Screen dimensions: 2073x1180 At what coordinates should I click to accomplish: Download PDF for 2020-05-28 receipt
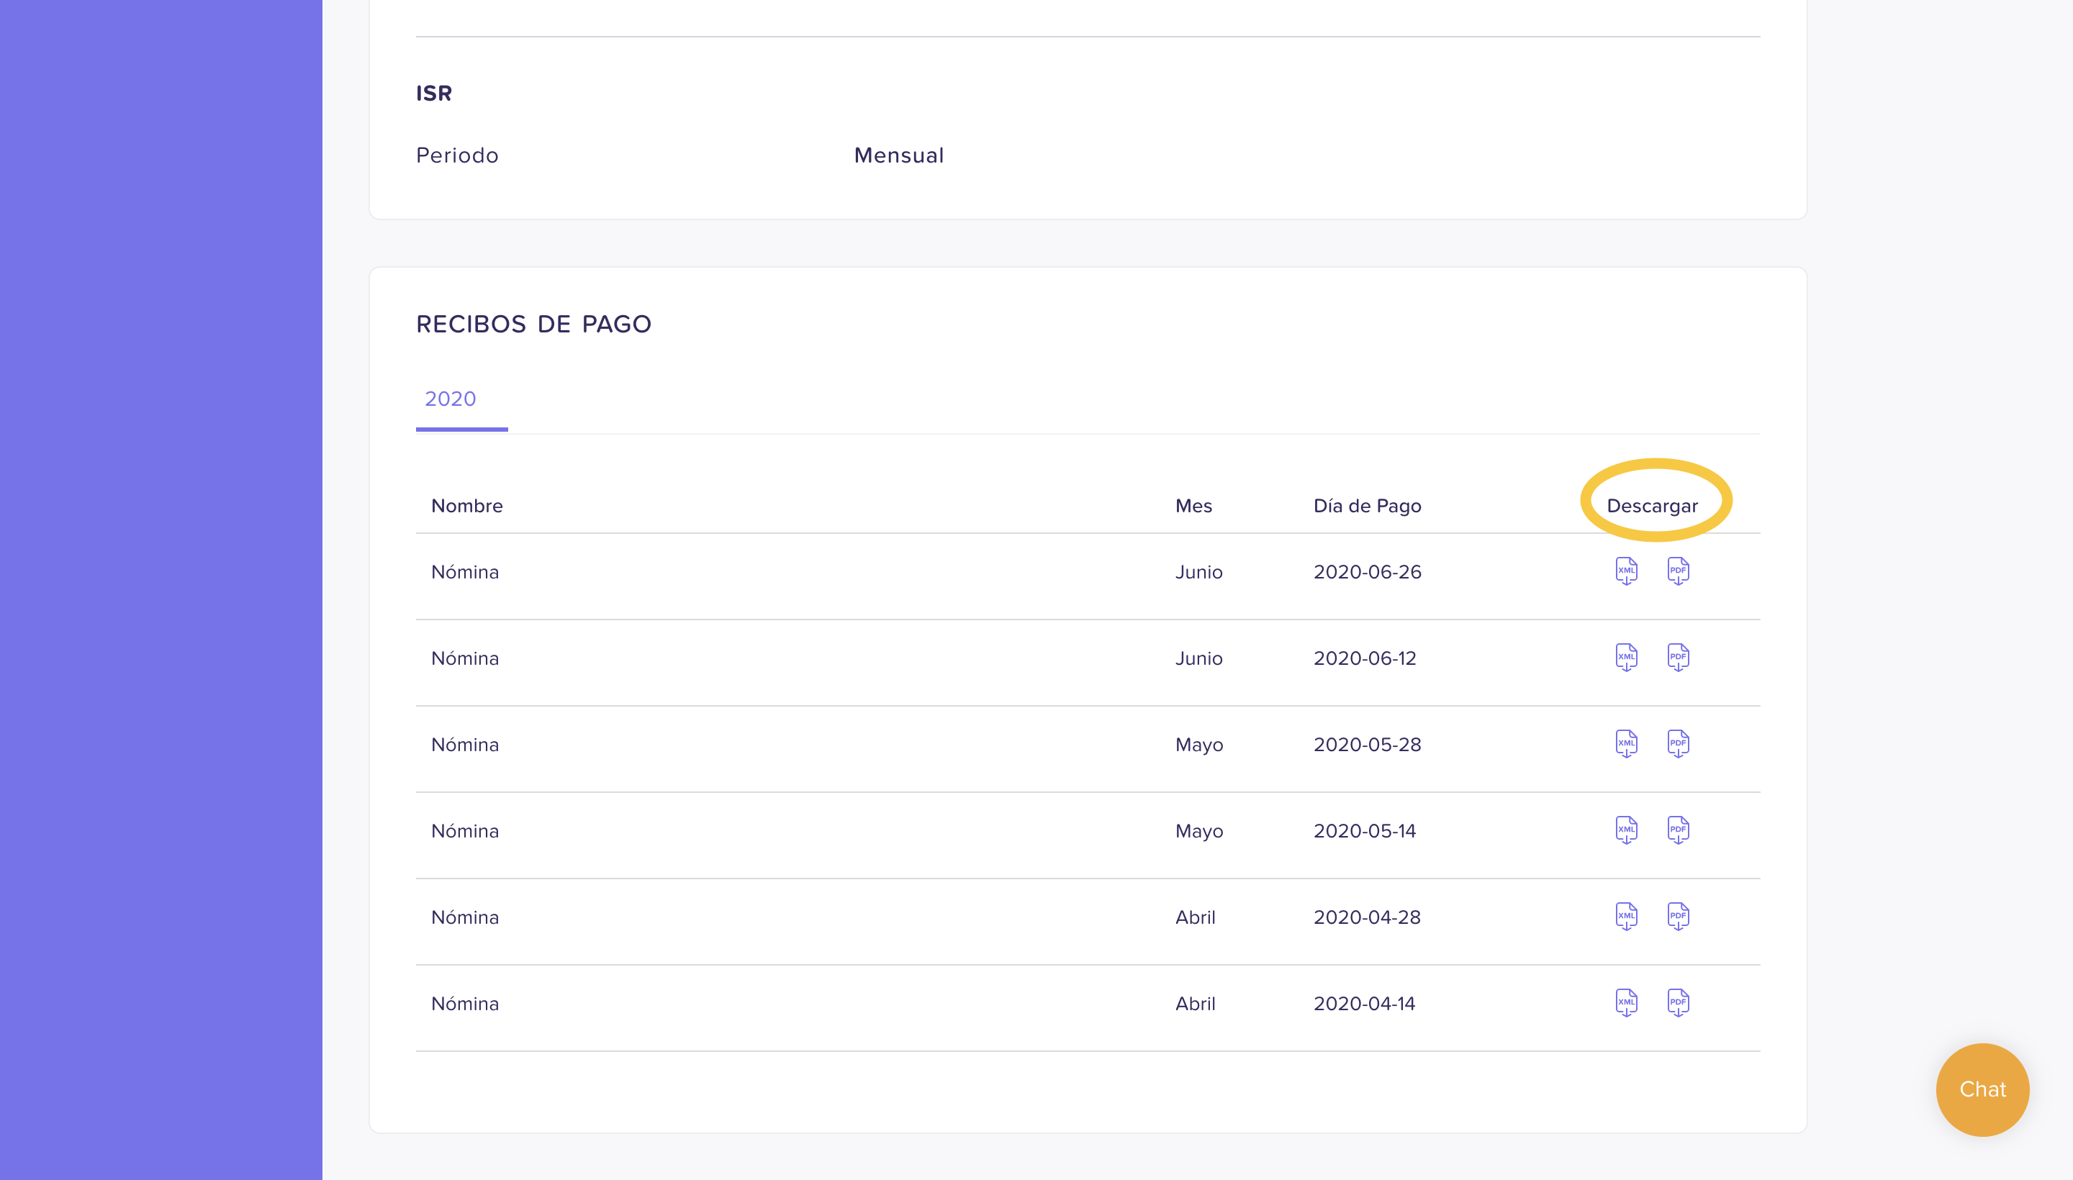[x=1678, y=744]
